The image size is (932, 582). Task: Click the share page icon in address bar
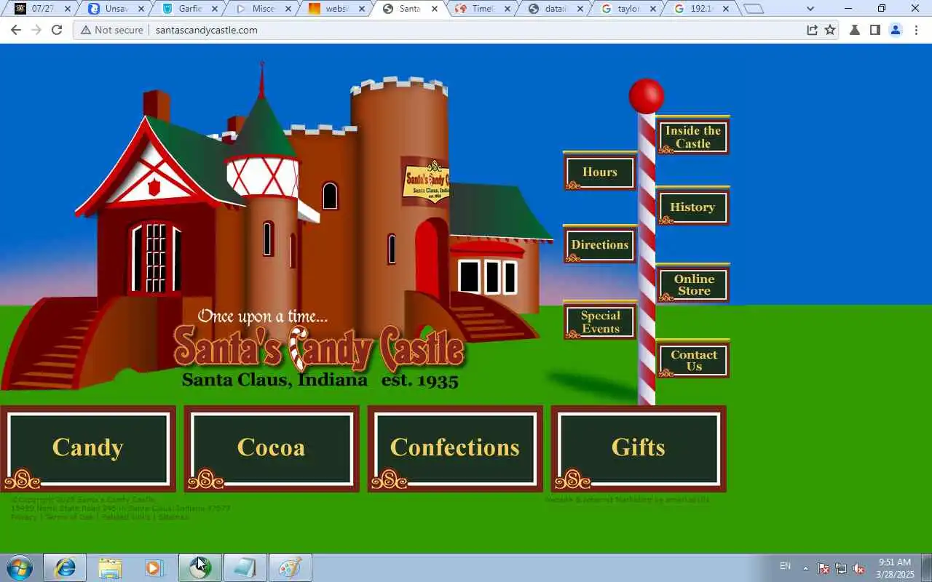[x=812, y=30]
